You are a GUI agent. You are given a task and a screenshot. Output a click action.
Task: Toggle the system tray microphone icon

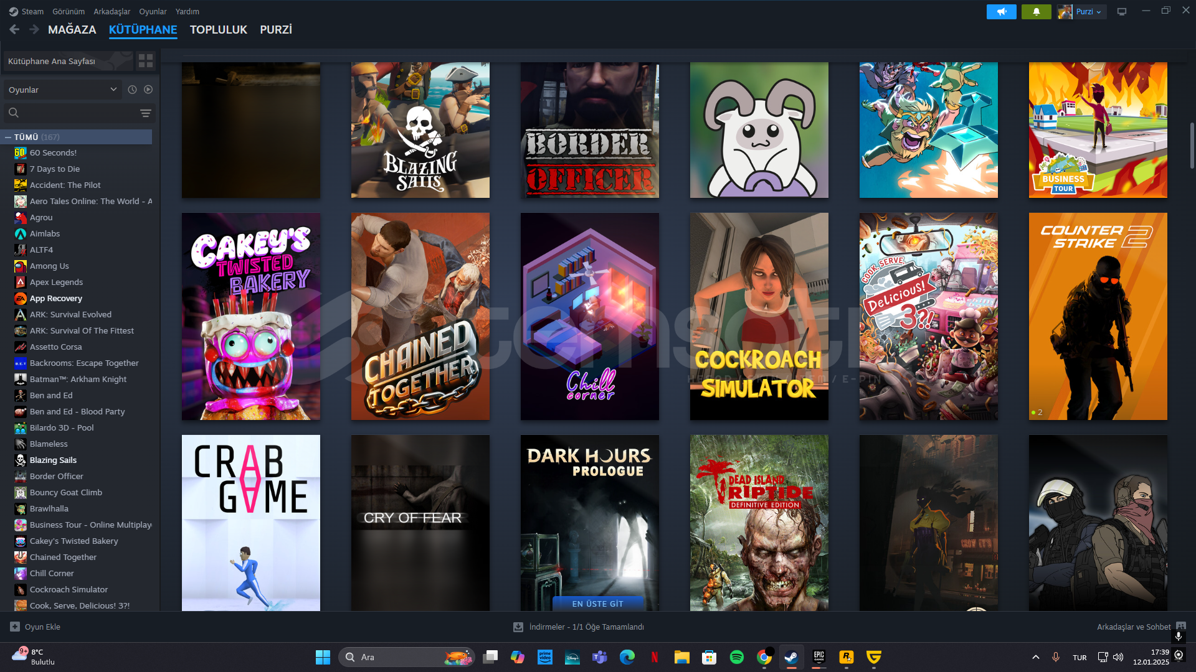click(1055, 657)
